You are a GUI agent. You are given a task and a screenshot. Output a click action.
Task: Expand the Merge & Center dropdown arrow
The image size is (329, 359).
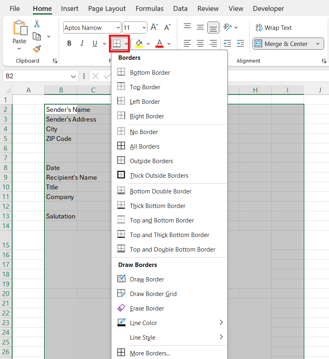[318, 44]
